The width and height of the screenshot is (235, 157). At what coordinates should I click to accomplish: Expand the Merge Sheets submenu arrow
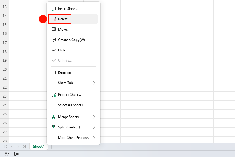[94, 117]
